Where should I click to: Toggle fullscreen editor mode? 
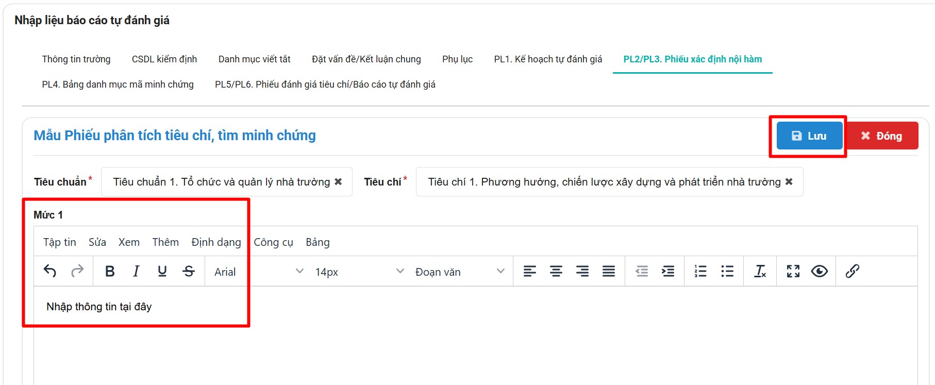coord(793,271)
